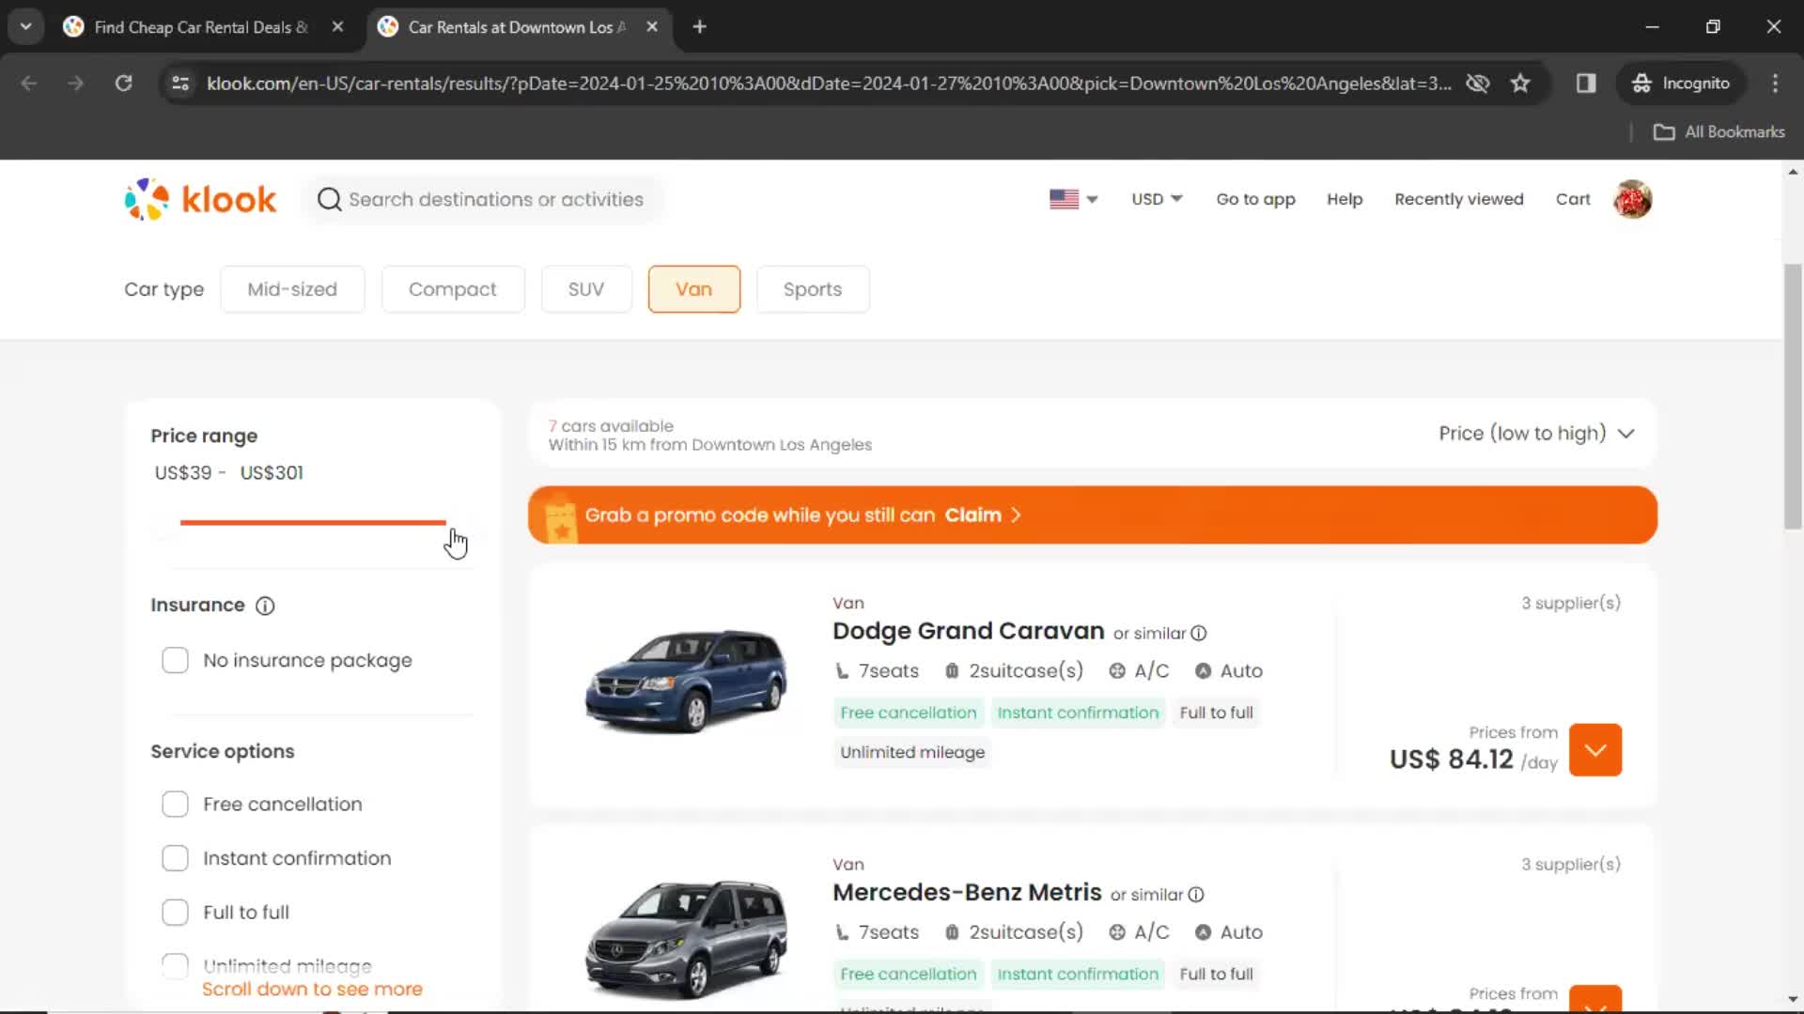The image size is (1804, 1014).
Task: Click the USD currency selector icon
Action: (x=1156, y=198)
